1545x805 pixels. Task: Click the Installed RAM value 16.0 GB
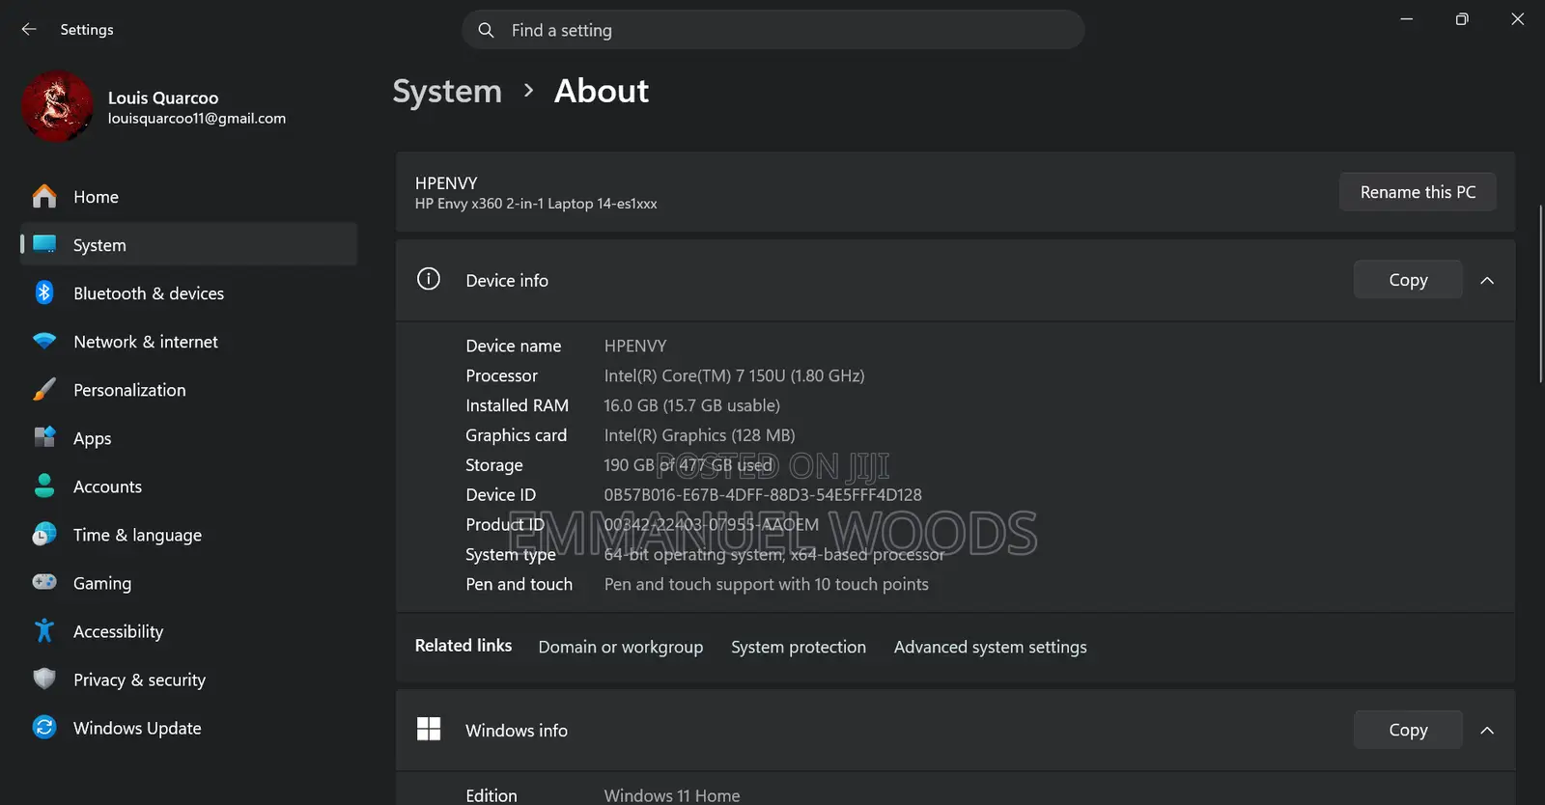pyautogui.click(x=691, y=405)
